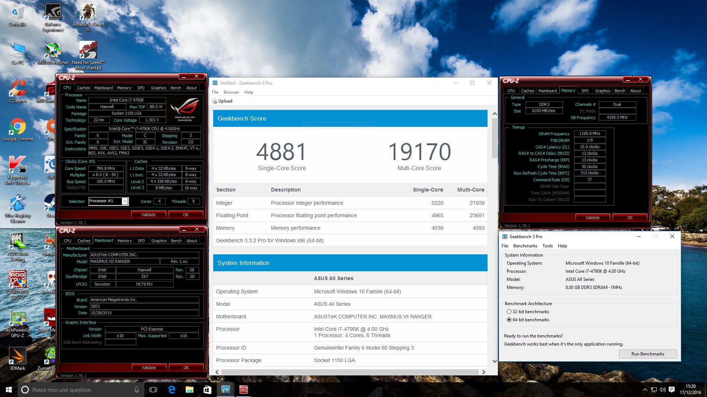707x397 pixels.
Task: Open the CCleaner desktop icon
Action: coord(17,91)
